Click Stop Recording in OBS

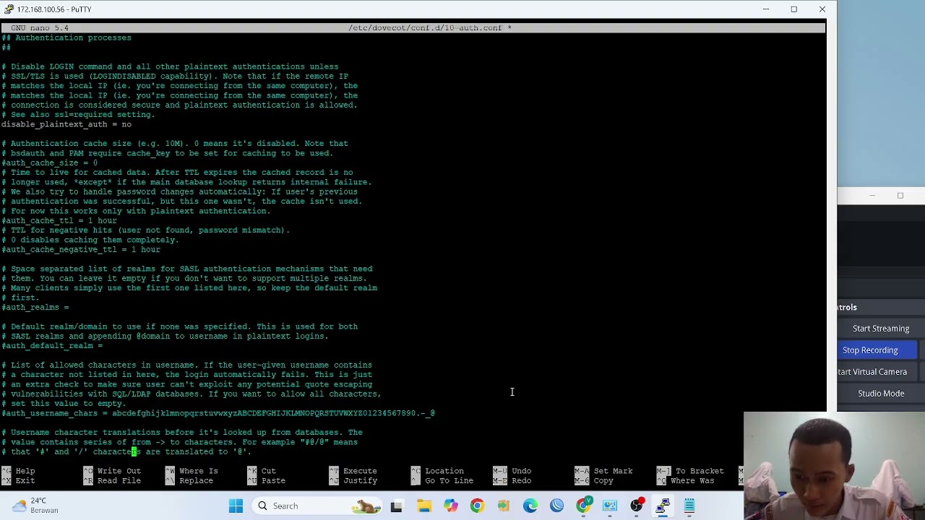point(870,350)
